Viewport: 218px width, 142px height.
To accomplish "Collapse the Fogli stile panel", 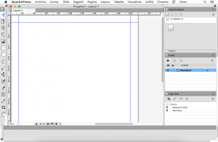I will coord(167,94).
